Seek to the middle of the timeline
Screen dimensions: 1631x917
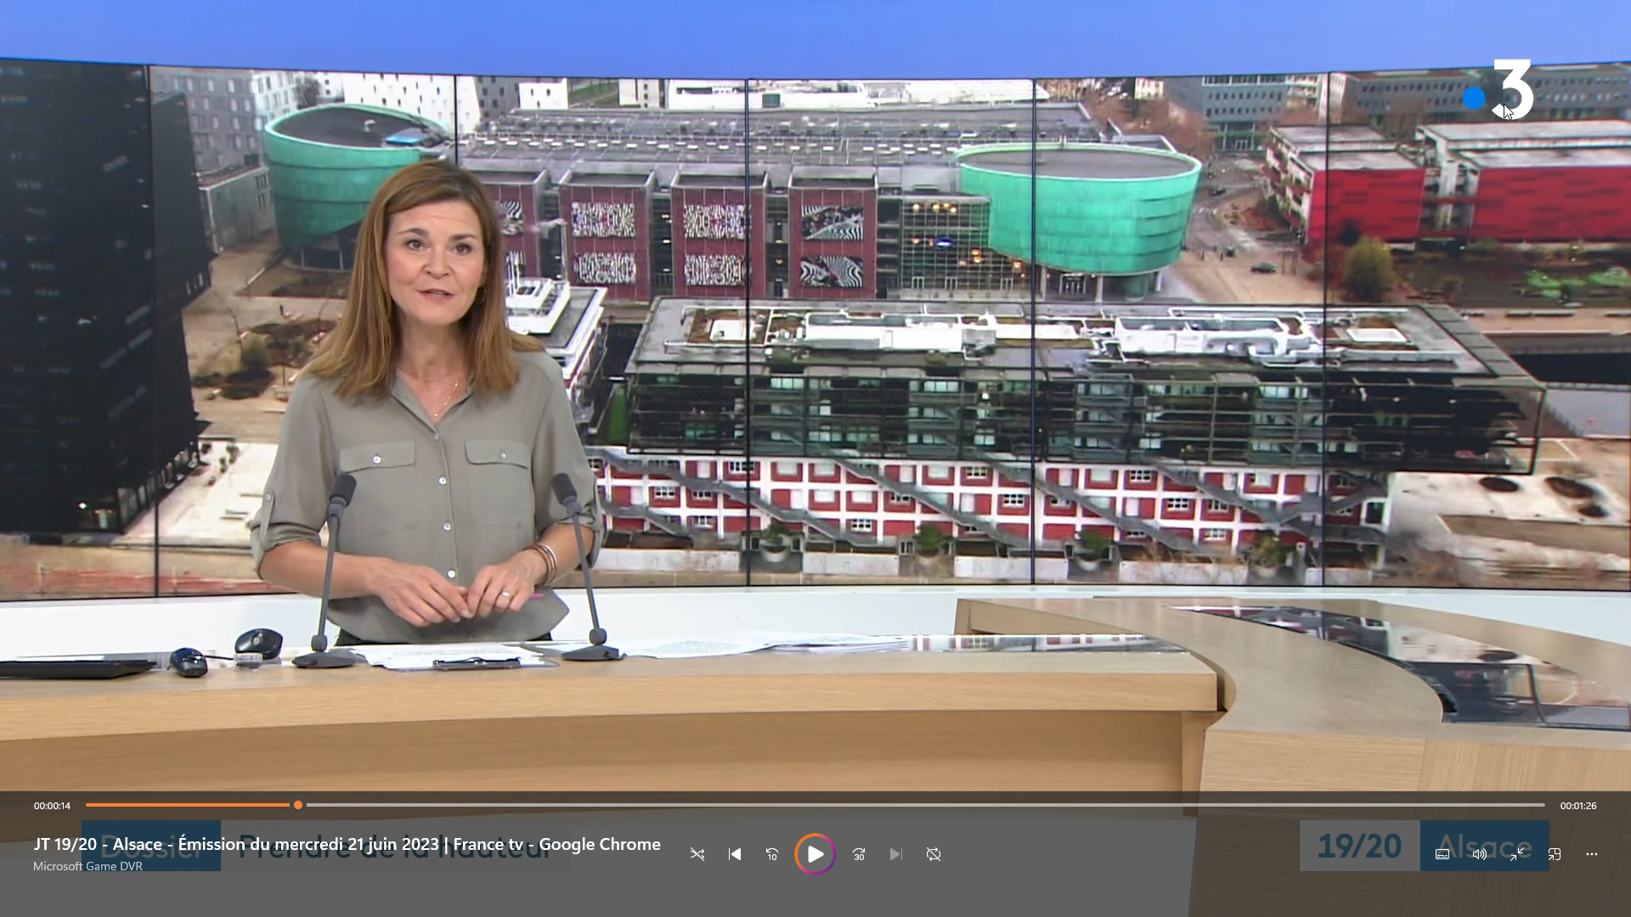(x=815, y=805)
